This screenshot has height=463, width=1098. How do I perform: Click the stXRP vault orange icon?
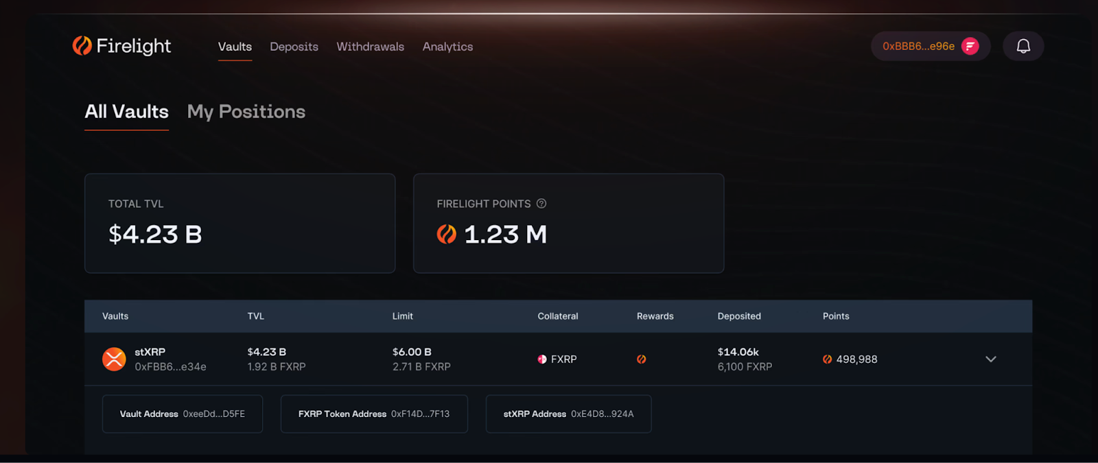point(114,359)
